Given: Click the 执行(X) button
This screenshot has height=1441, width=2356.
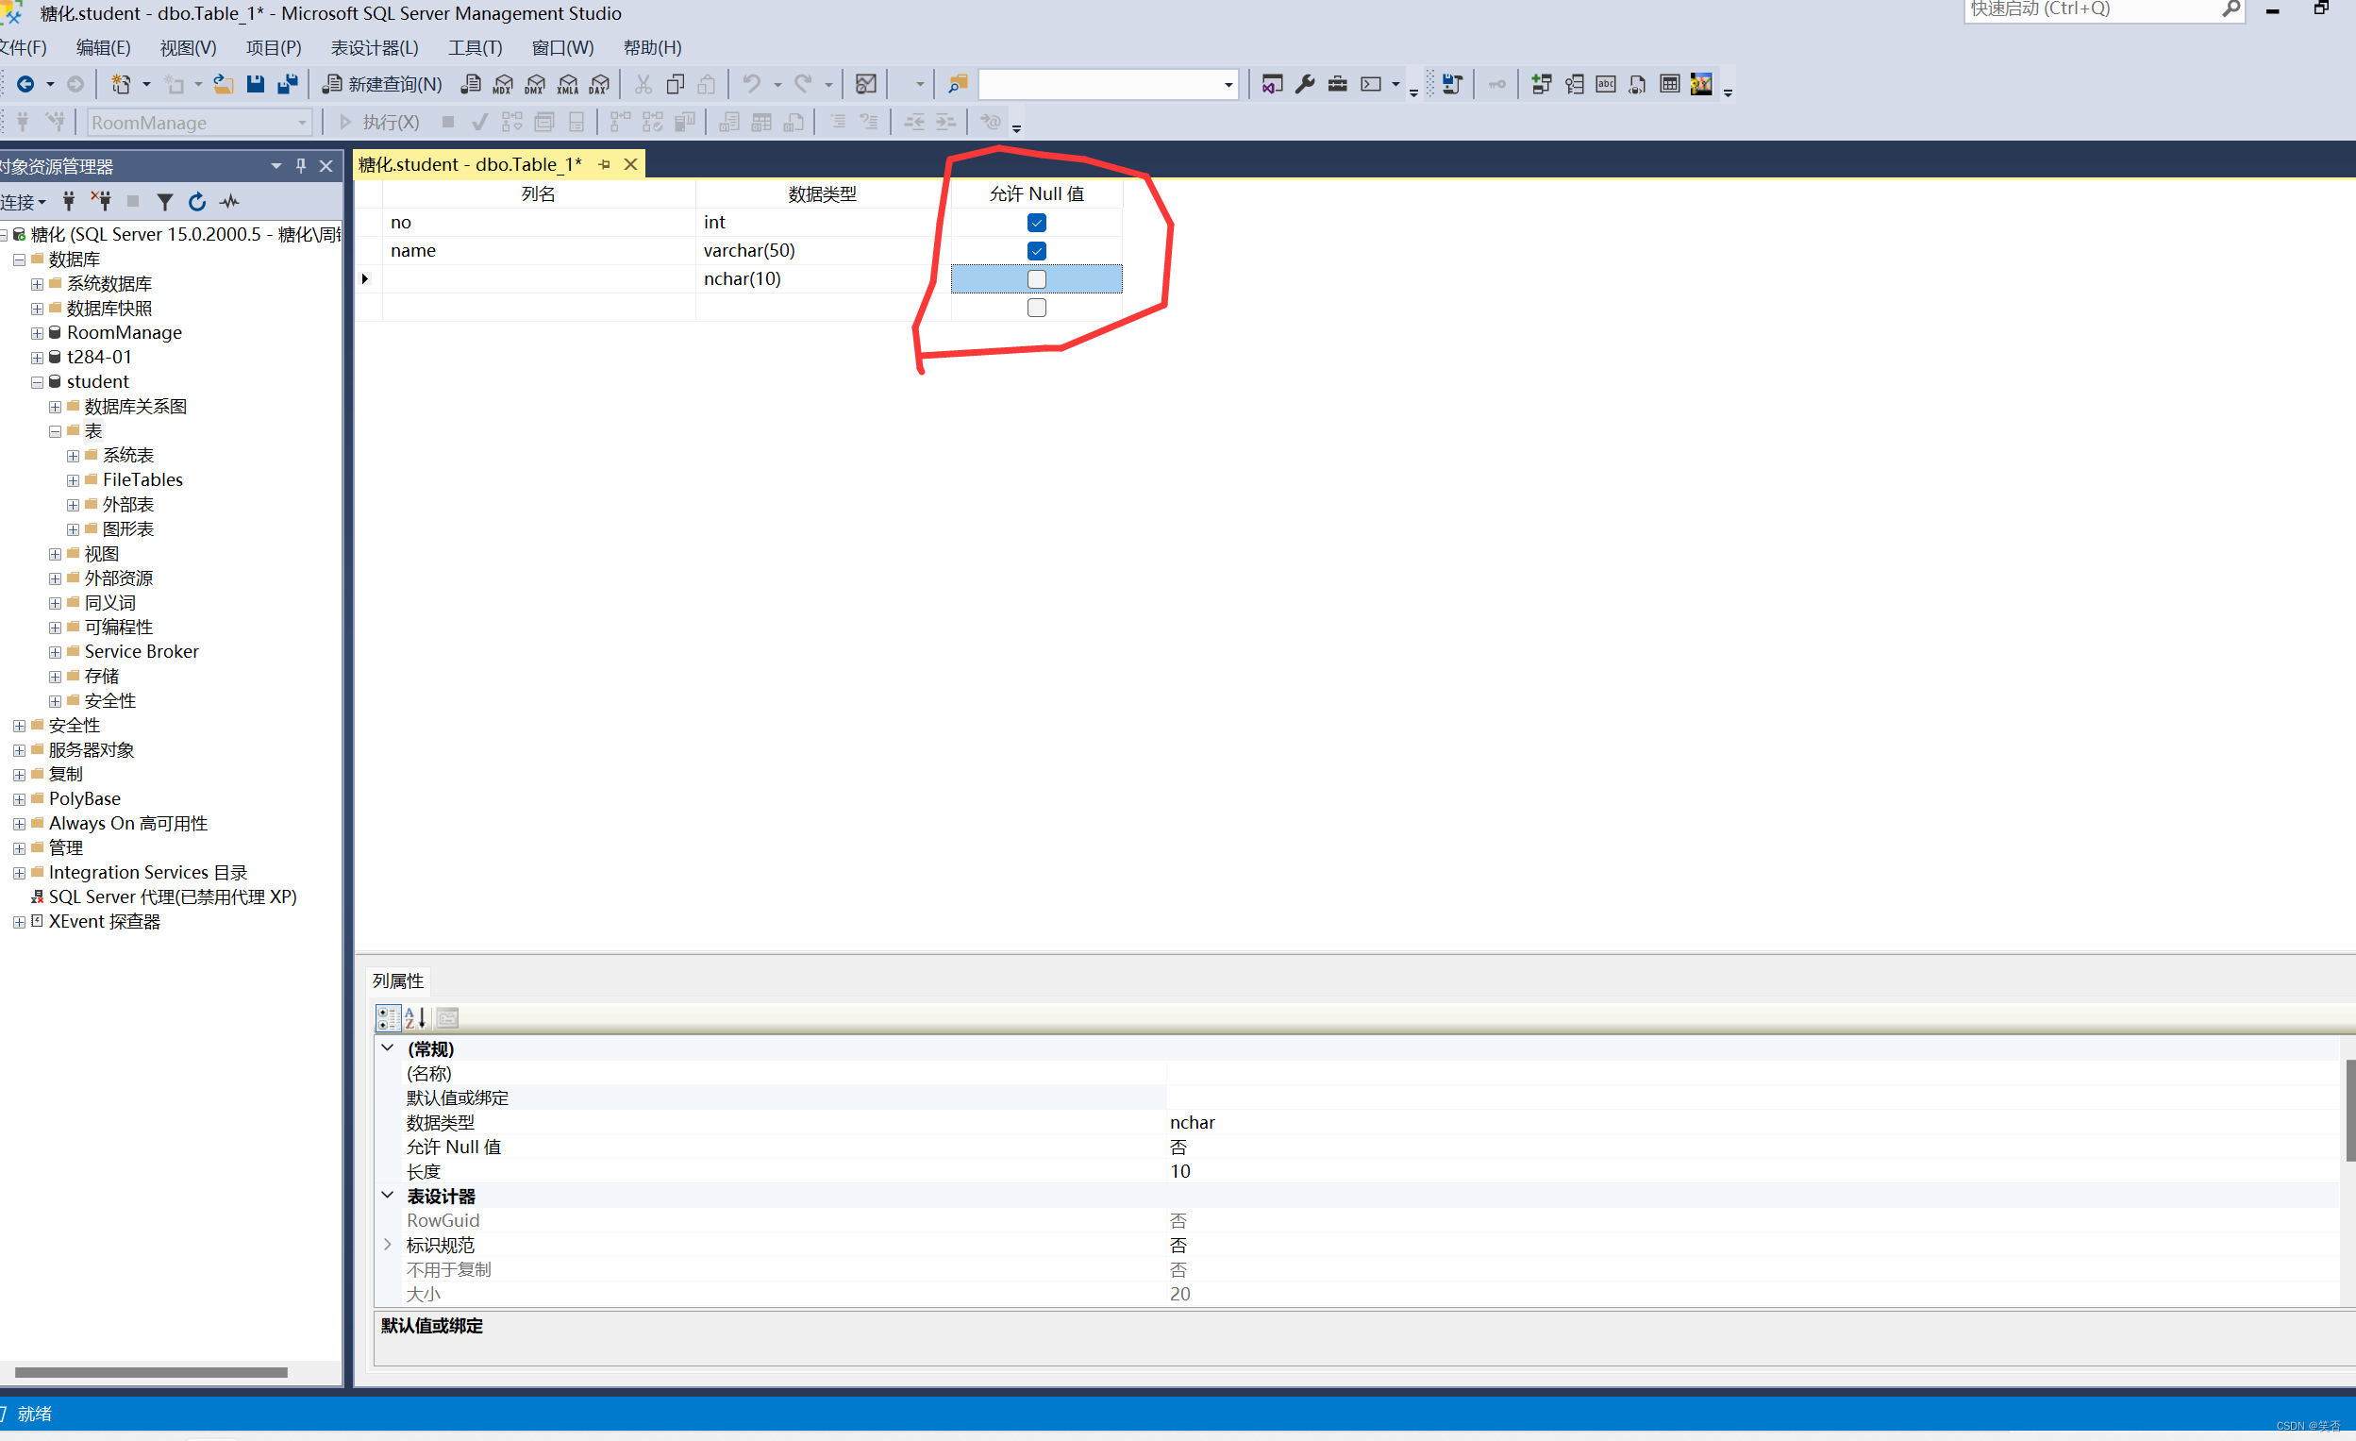Looking at the screenshot, I should (x=390, y=123).
